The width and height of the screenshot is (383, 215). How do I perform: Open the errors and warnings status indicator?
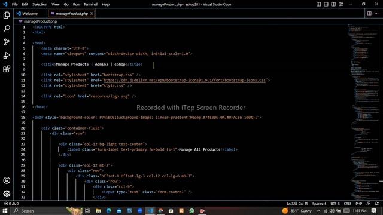pyautogui.click(x=11, y=204)
